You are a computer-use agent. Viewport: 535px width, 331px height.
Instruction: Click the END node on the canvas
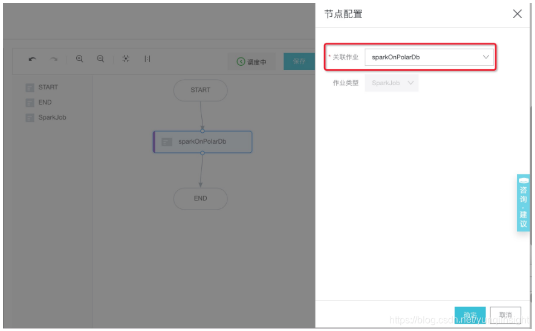pyautogui.click(x=200, y=198)
